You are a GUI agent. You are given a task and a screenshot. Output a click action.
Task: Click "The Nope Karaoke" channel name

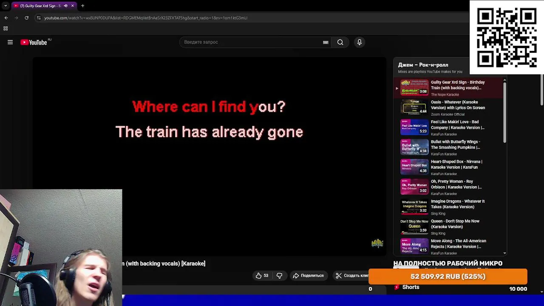coord(445,95)
